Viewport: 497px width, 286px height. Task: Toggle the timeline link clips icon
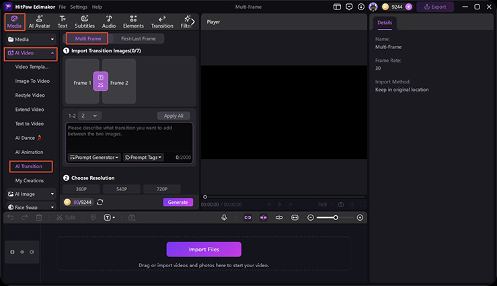click(247, 217)
